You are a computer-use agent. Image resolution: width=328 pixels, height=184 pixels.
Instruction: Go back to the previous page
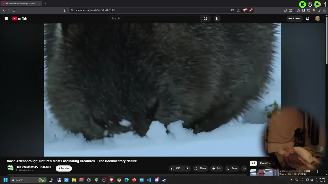coord(4,10)
